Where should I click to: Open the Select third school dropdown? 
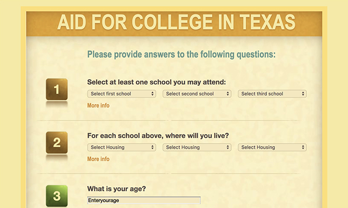[x=272, y=94]
